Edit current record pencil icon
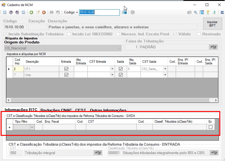This screenshot has height=161, width=225. [x=38, y=13]
